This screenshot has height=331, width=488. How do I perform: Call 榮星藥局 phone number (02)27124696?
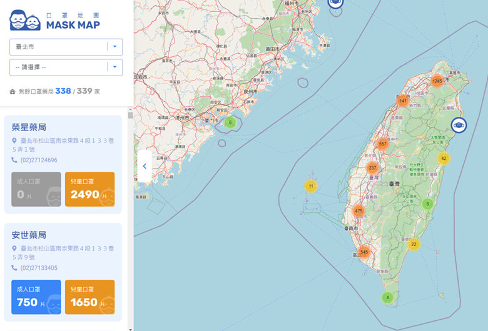pos(39,160)
